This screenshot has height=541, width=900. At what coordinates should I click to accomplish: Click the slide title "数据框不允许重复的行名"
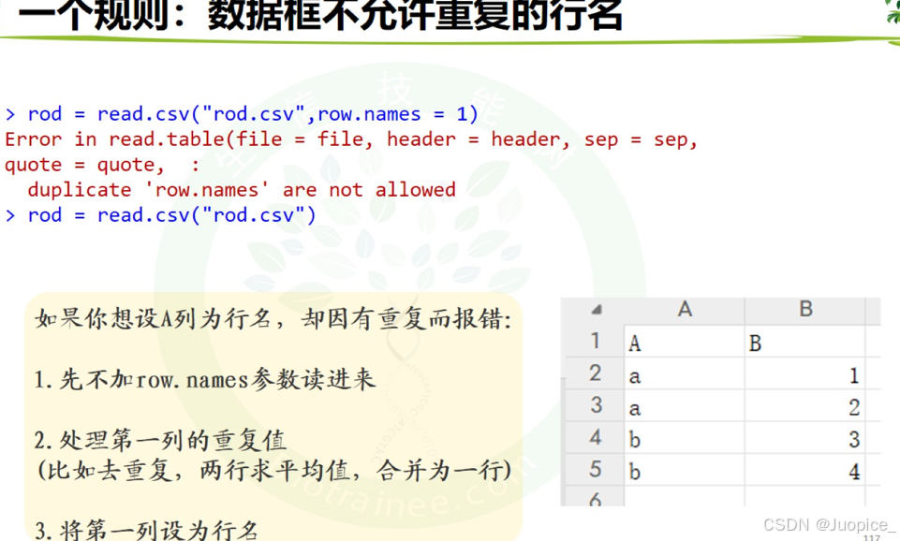pyautogui.click(x=416, y=14)
